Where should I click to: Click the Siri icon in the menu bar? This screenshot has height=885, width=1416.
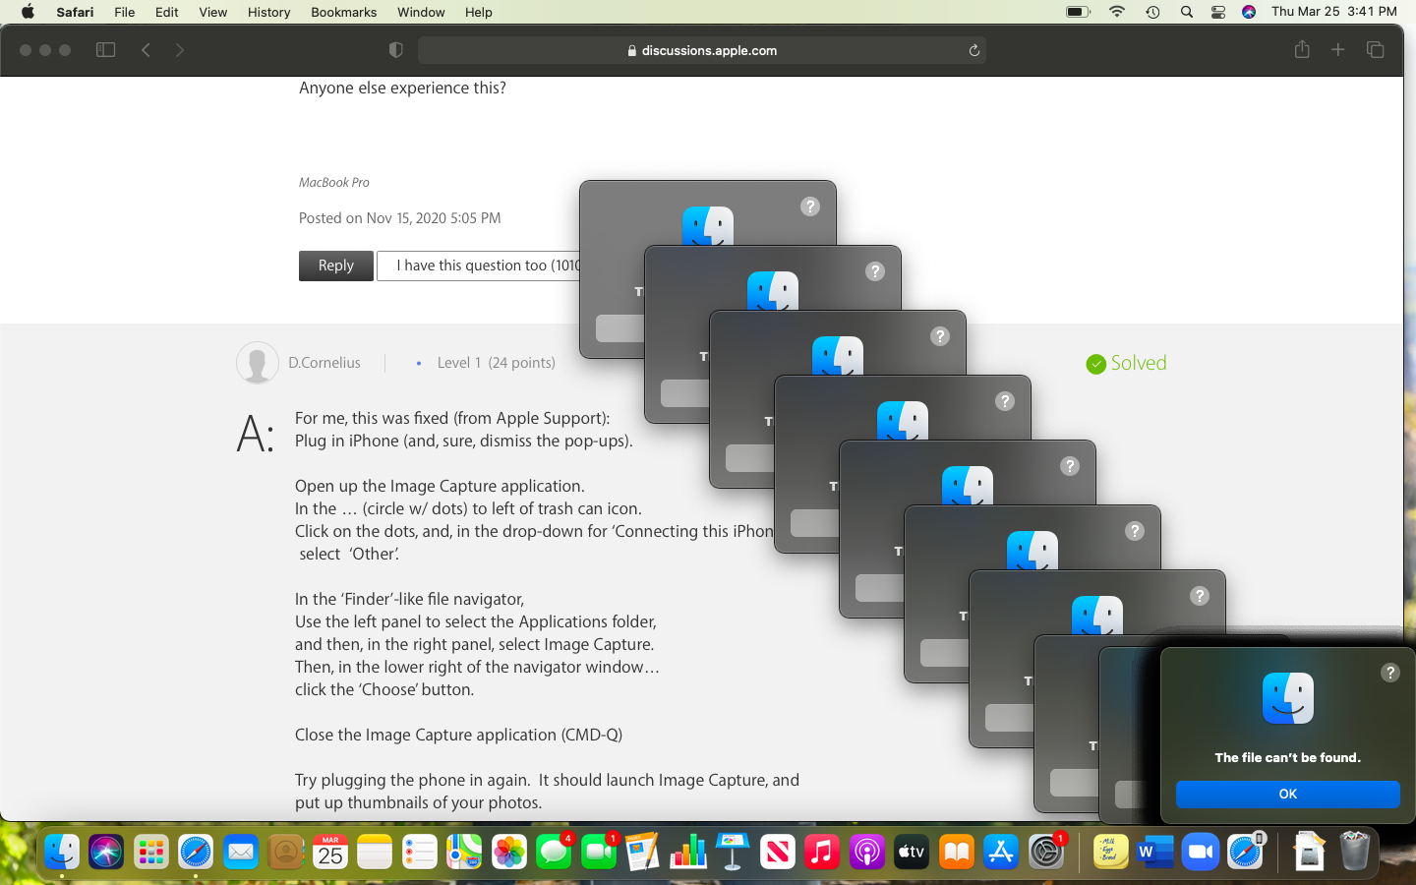pos(1249,12)
